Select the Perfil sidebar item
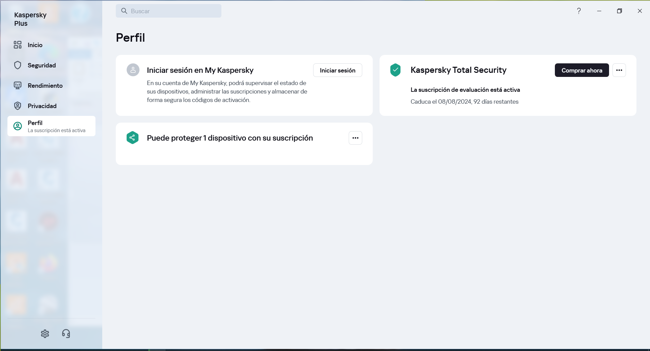This screenshot has height=351, width=650. click(x=51, y=126)
